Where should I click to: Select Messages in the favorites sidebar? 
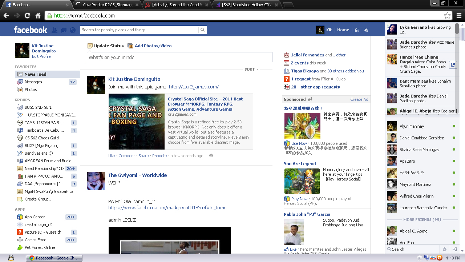tap(33, 82)
